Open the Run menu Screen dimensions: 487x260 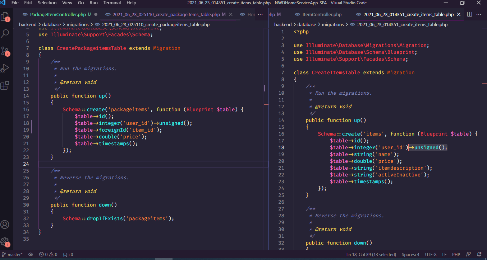tap(94, 3)
